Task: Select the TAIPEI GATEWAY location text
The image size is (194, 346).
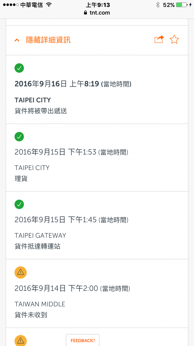Action: pyautogui.click(x=40, y=235)
